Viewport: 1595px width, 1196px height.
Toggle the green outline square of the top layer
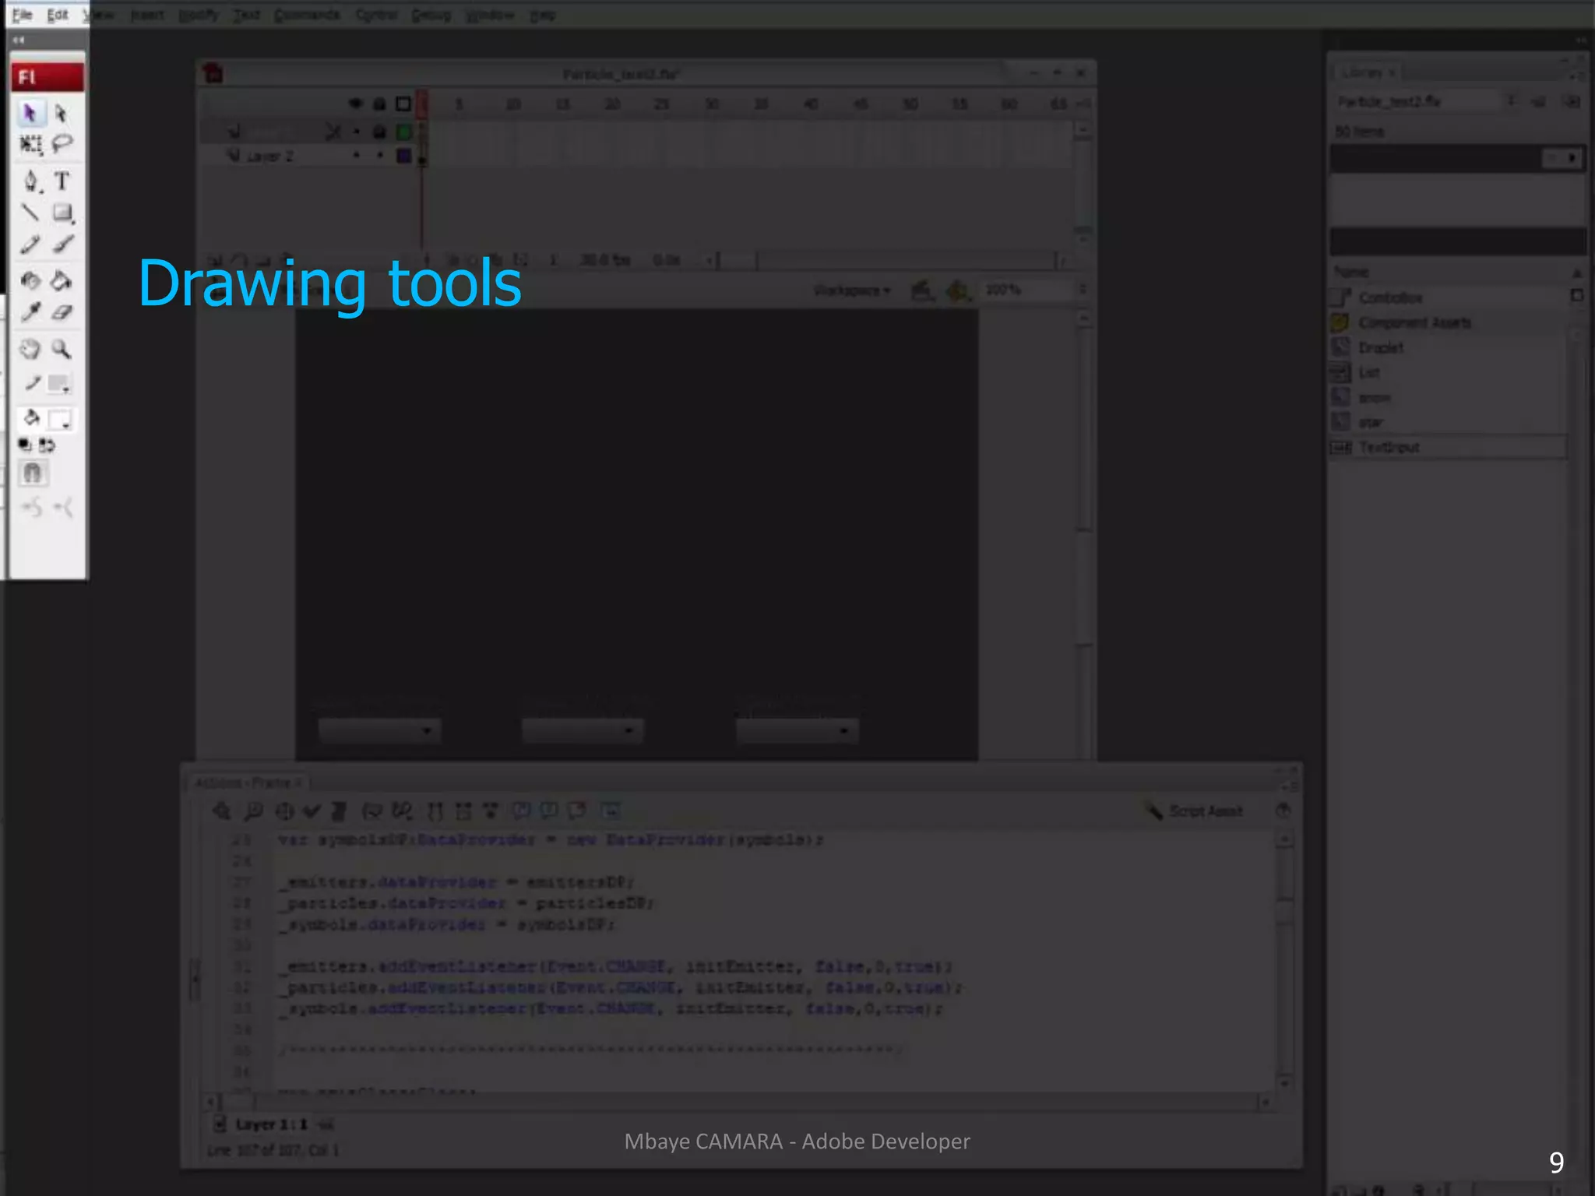click(x=403, y=132)
